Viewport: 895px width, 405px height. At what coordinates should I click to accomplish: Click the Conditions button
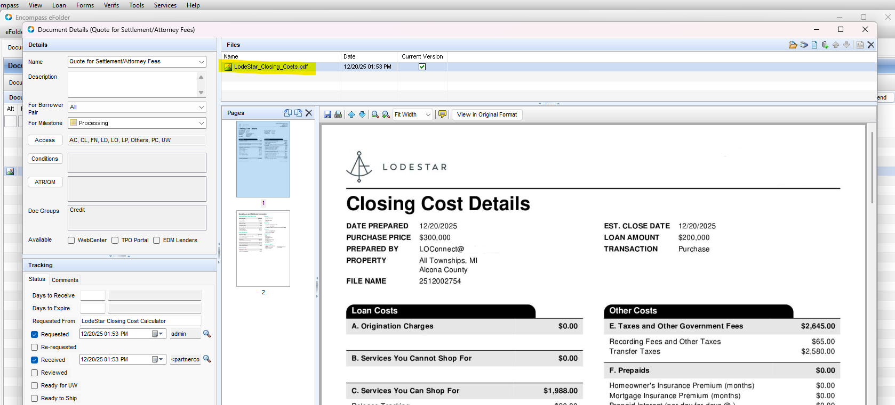(x=45, y=159)
